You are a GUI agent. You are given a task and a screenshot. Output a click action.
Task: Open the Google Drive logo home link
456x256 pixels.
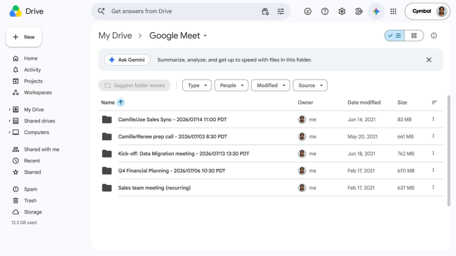click(26, 11)
